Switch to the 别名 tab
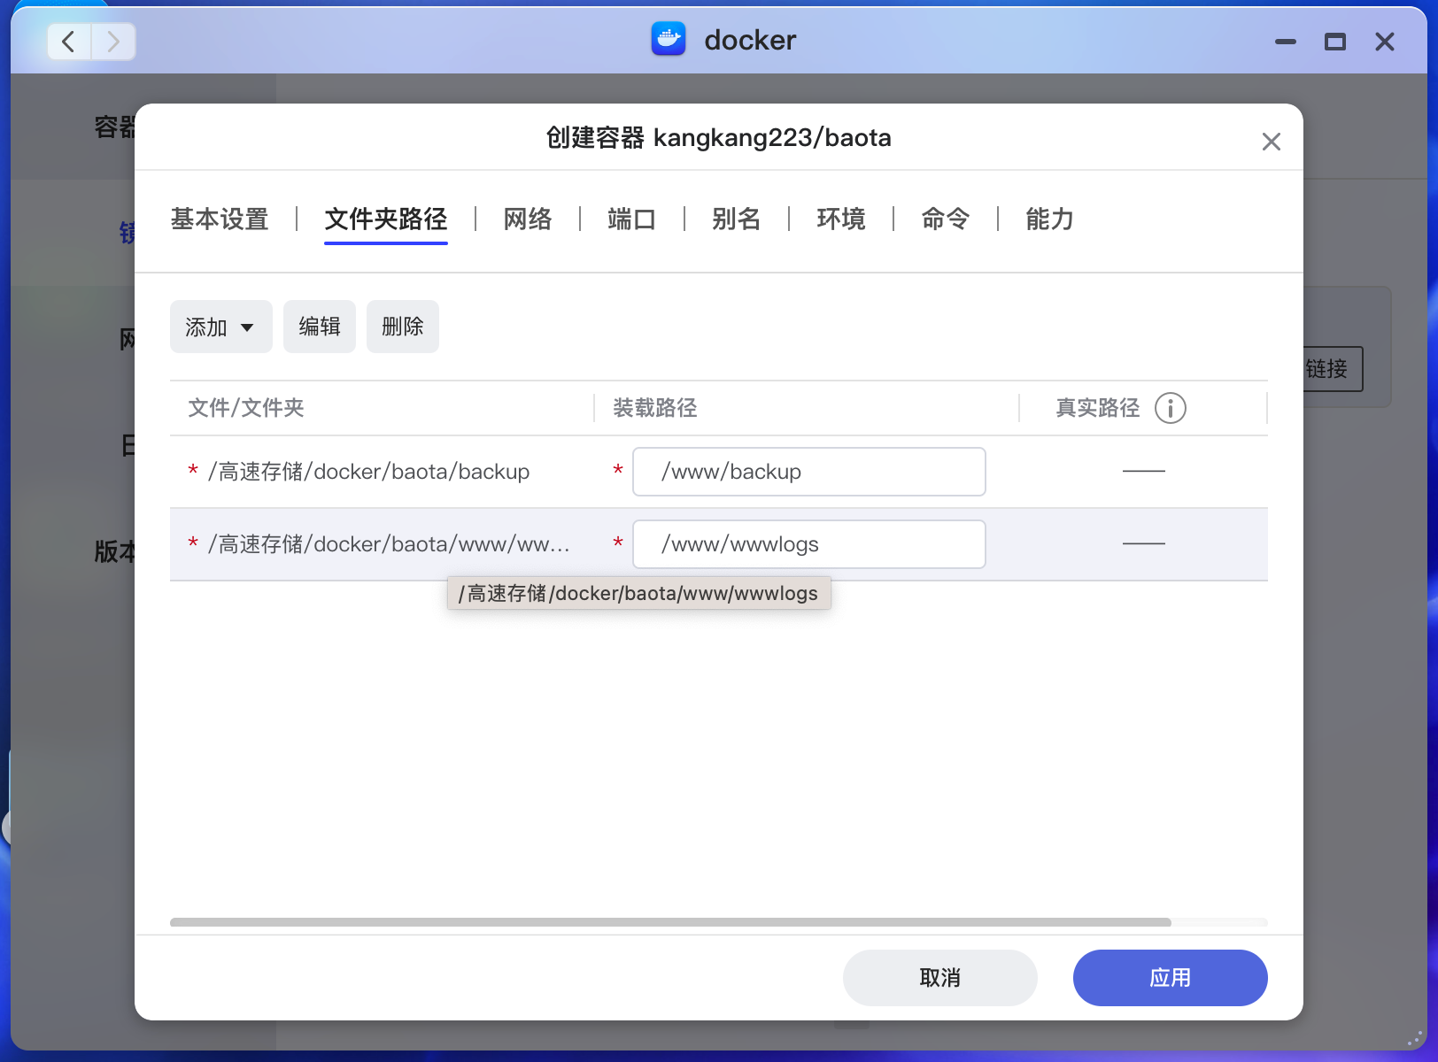The image size is (1438, 1062). tap(737, 219)
